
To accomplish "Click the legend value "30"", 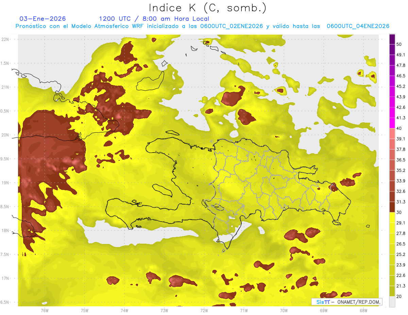I will pyautogui.click(x=400, y=212).
